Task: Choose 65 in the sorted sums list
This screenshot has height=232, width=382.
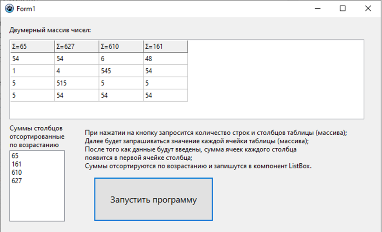Action: click(37, 155)
